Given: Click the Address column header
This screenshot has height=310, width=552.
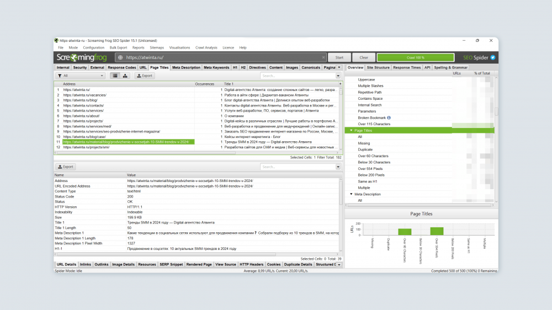Looking at the screenshot, I should pos(128,84).
